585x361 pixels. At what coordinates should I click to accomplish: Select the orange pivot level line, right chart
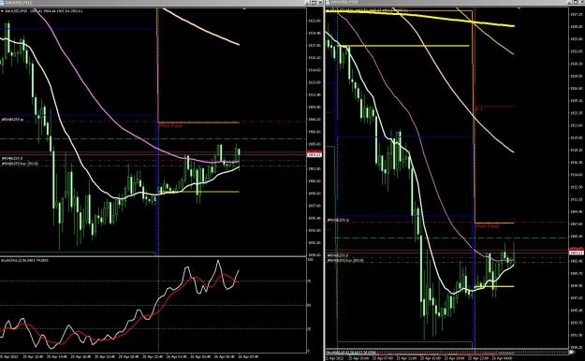coord(494,223)
